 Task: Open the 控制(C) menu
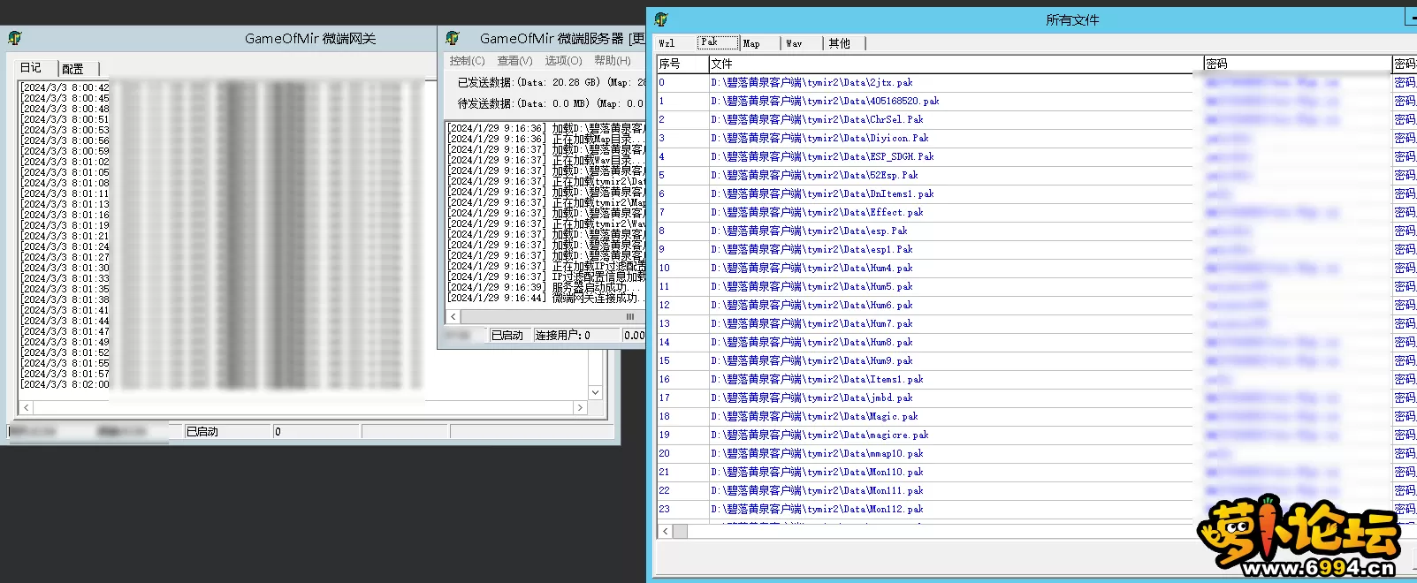pos(467,61)
